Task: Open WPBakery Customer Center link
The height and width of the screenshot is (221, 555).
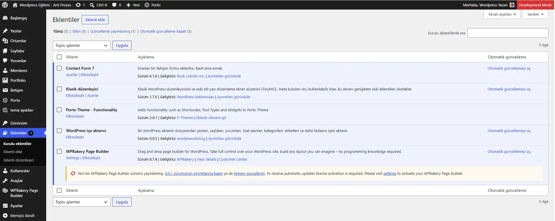Action: pos(233,159)
